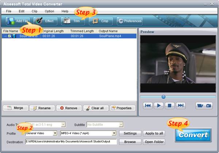
Task: Expand the Subtitle dropdown
Action: click(x=121, y=125)
